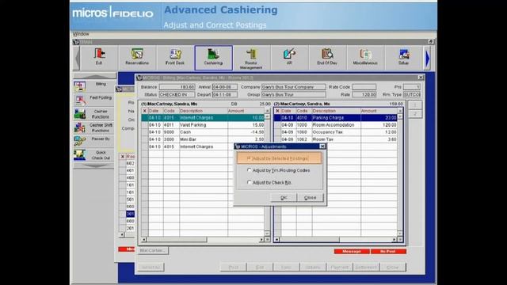
Task: Open the AR module icon
Action: click(289, 57)
